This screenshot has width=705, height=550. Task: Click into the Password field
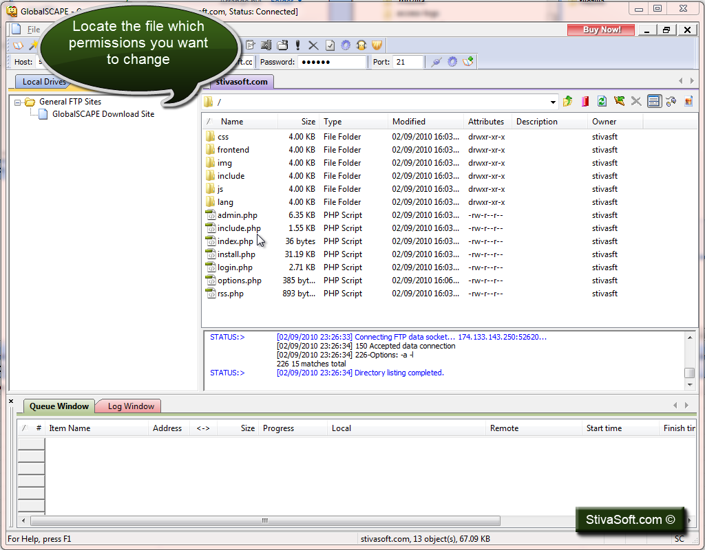[x=333, y=62]
